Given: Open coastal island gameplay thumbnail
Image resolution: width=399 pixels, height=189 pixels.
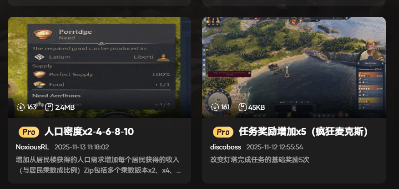Looking at the screenshot, I should [x=294, y=67].
